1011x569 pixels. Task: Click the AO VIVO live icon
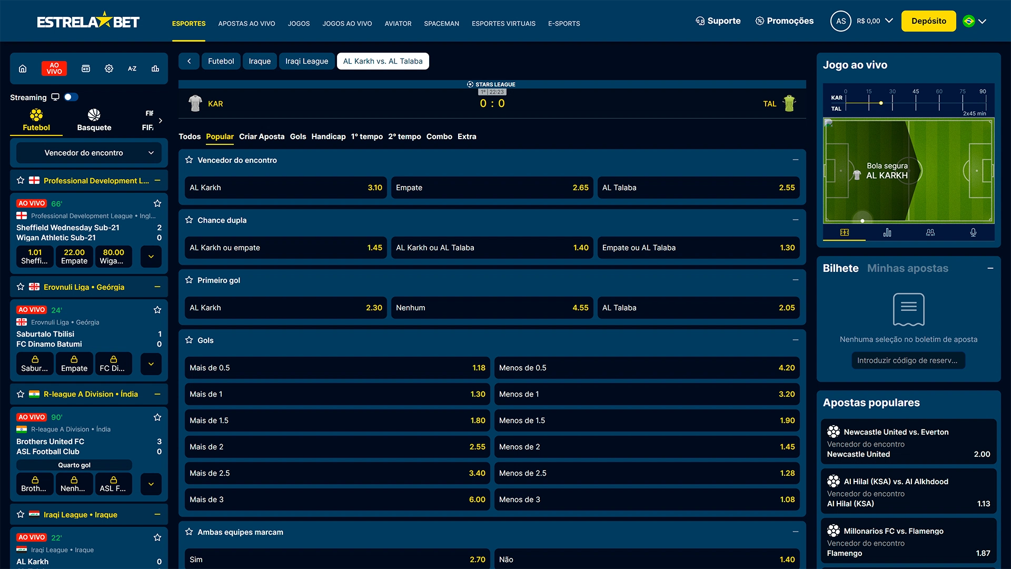coord(54,68)
